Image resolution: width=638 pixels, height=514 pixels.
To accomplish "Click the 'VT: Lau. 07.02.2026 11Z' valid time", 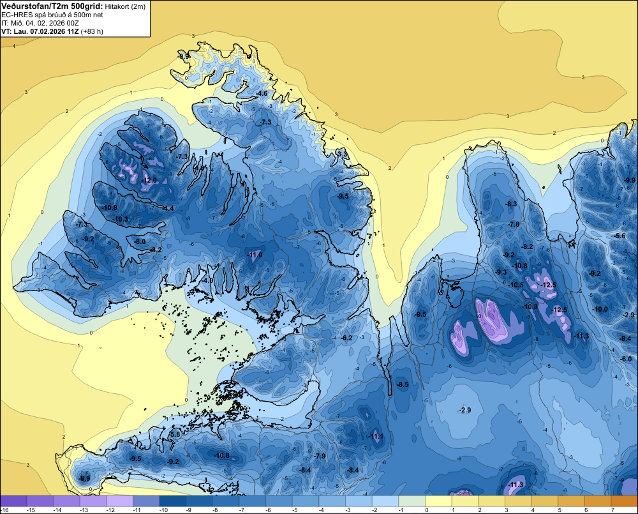I will click(40, 31).
